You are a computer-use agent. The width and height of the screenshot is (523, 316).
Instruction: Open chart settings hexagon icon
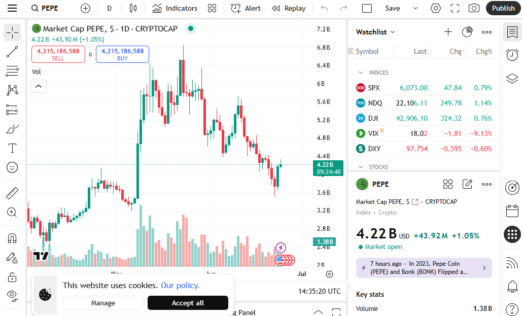click(x=436, y=8)
